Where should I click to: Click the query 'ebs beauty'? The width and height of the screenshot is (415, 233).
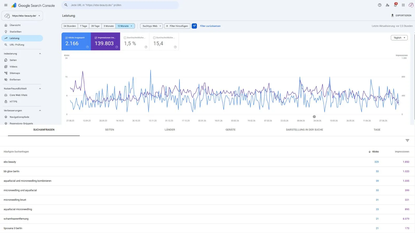click(x=10, y=162)
